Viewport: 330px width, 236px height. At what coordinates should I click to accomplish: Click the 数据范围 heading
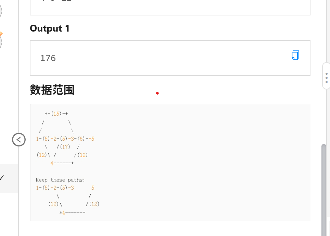pos(52,90)
